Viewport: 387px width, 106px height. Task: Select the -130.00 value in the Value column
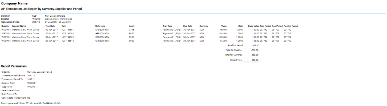pyautogui.click(x=223, y=37)
